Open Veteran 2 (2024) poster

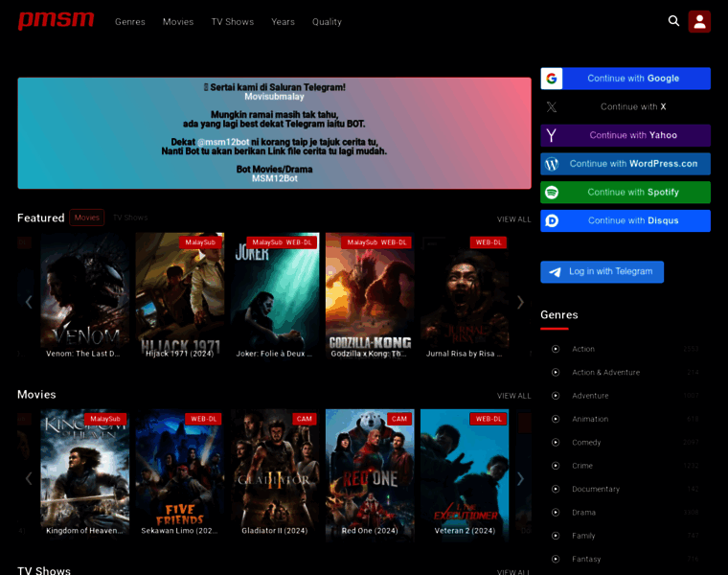(x=465, y=474)
